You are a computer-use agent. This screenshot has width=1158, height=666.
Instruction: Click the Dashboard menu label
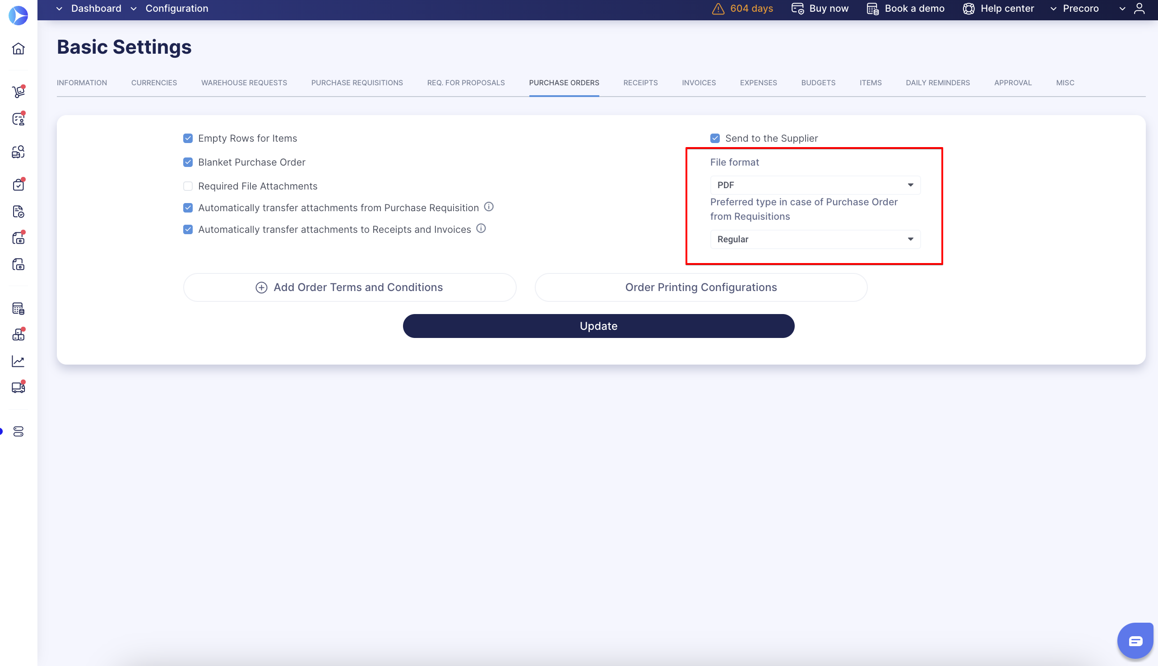point(97,9)
